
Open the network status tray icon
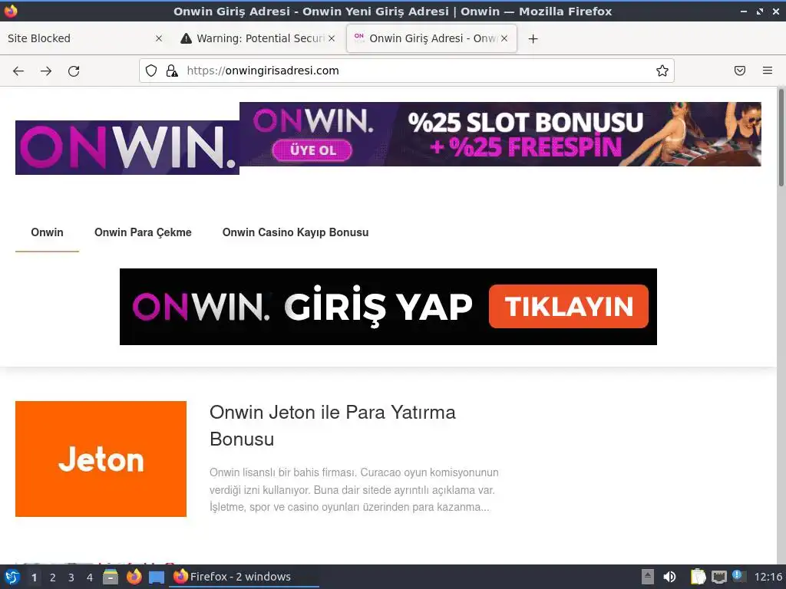(x=718, y=577)
